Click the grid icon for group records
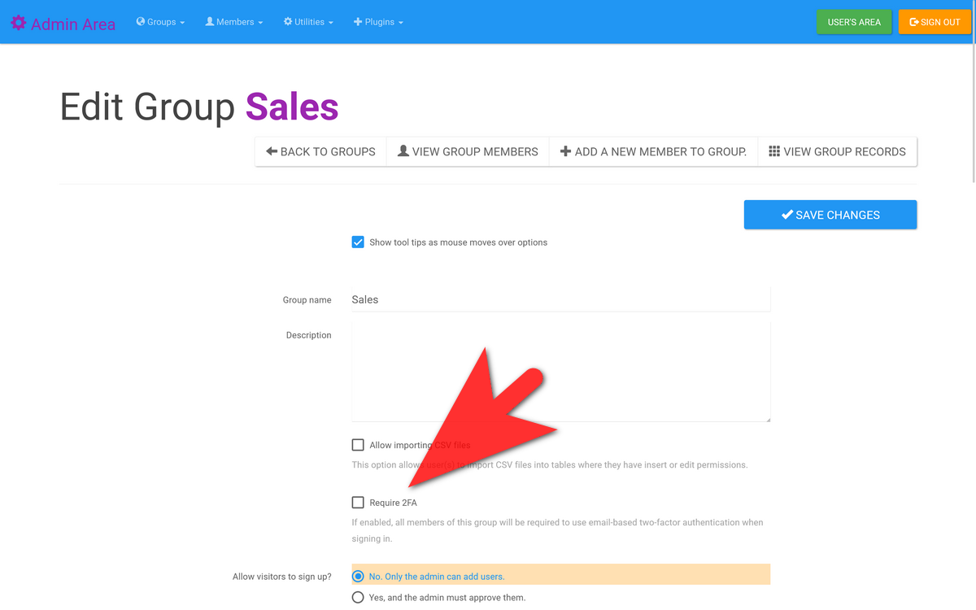Viewport: 976px width, 610px height. [x=774, y=151]
